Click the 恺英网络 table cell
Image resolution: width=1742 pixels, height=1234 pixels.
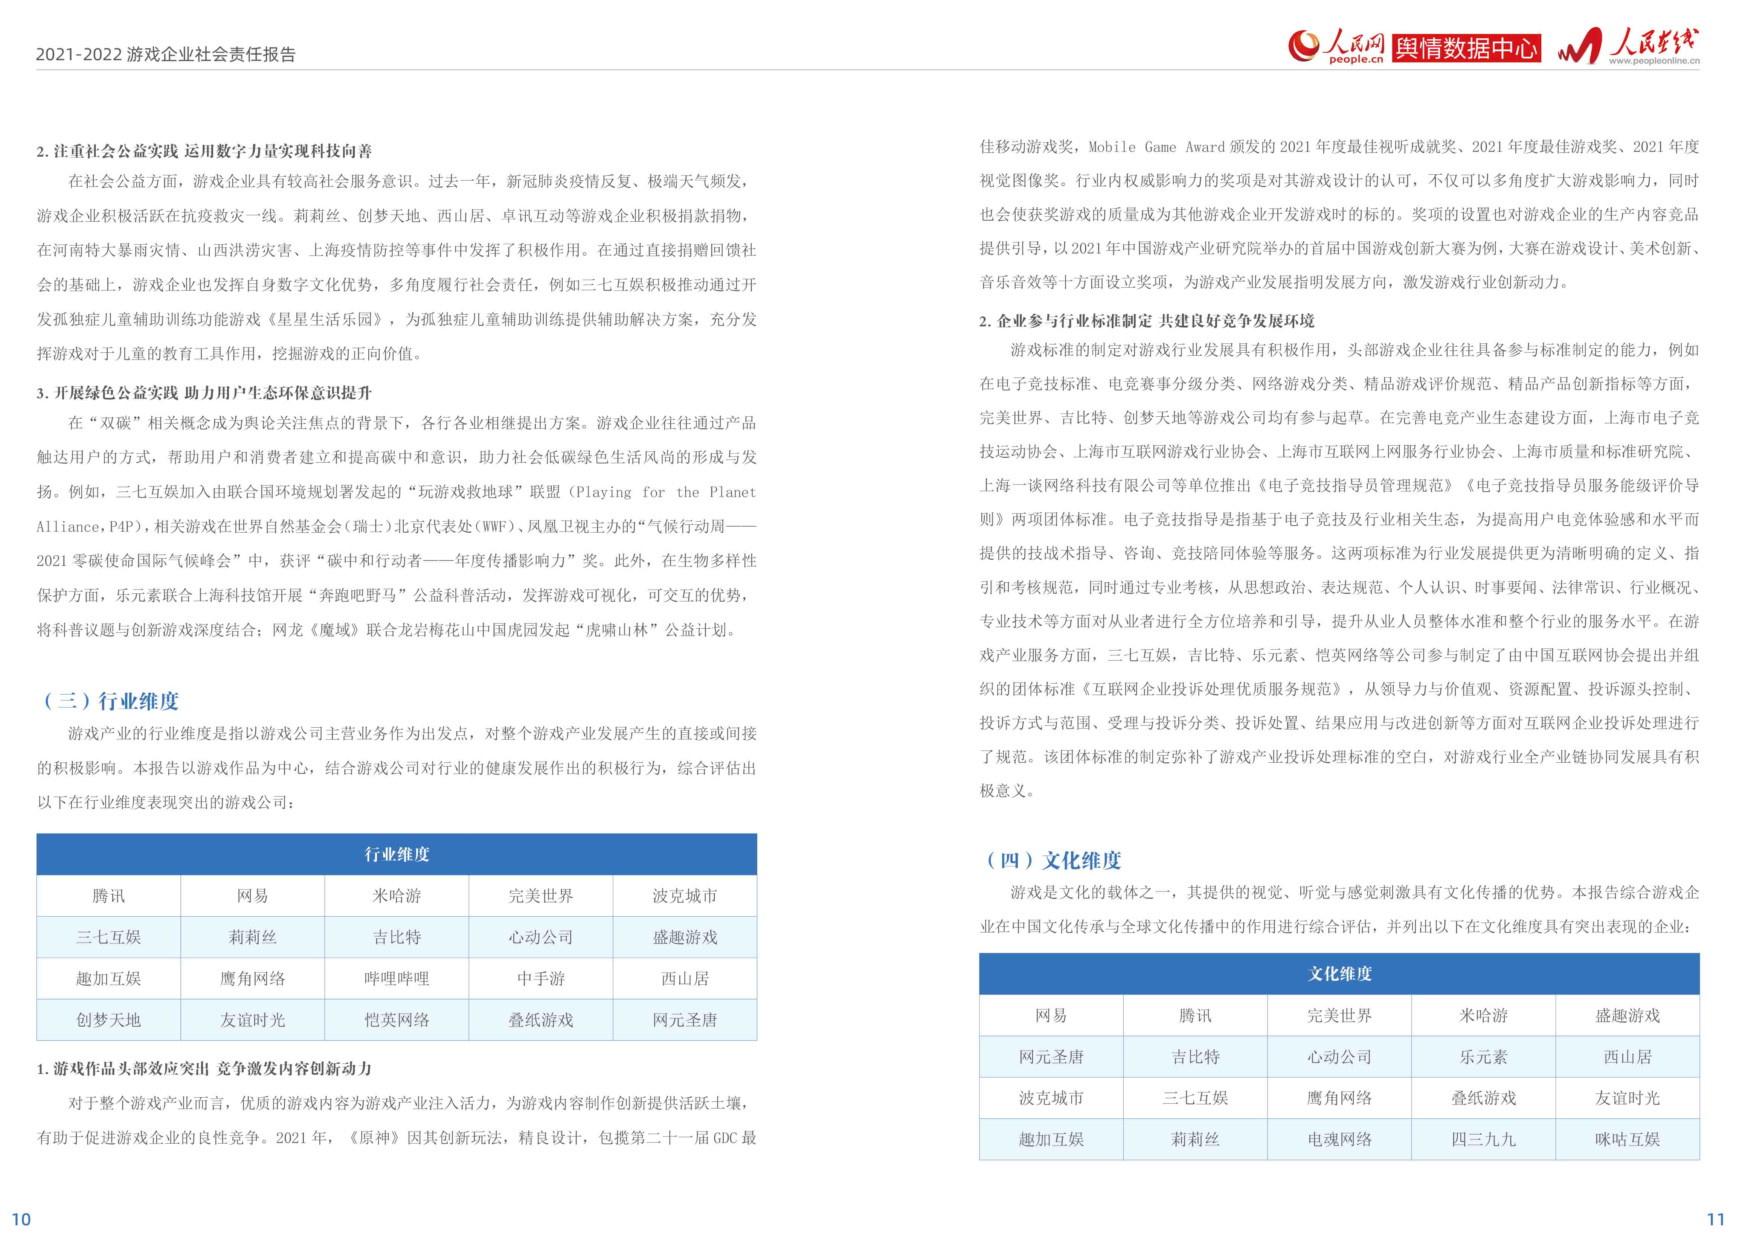point(397,1020)
